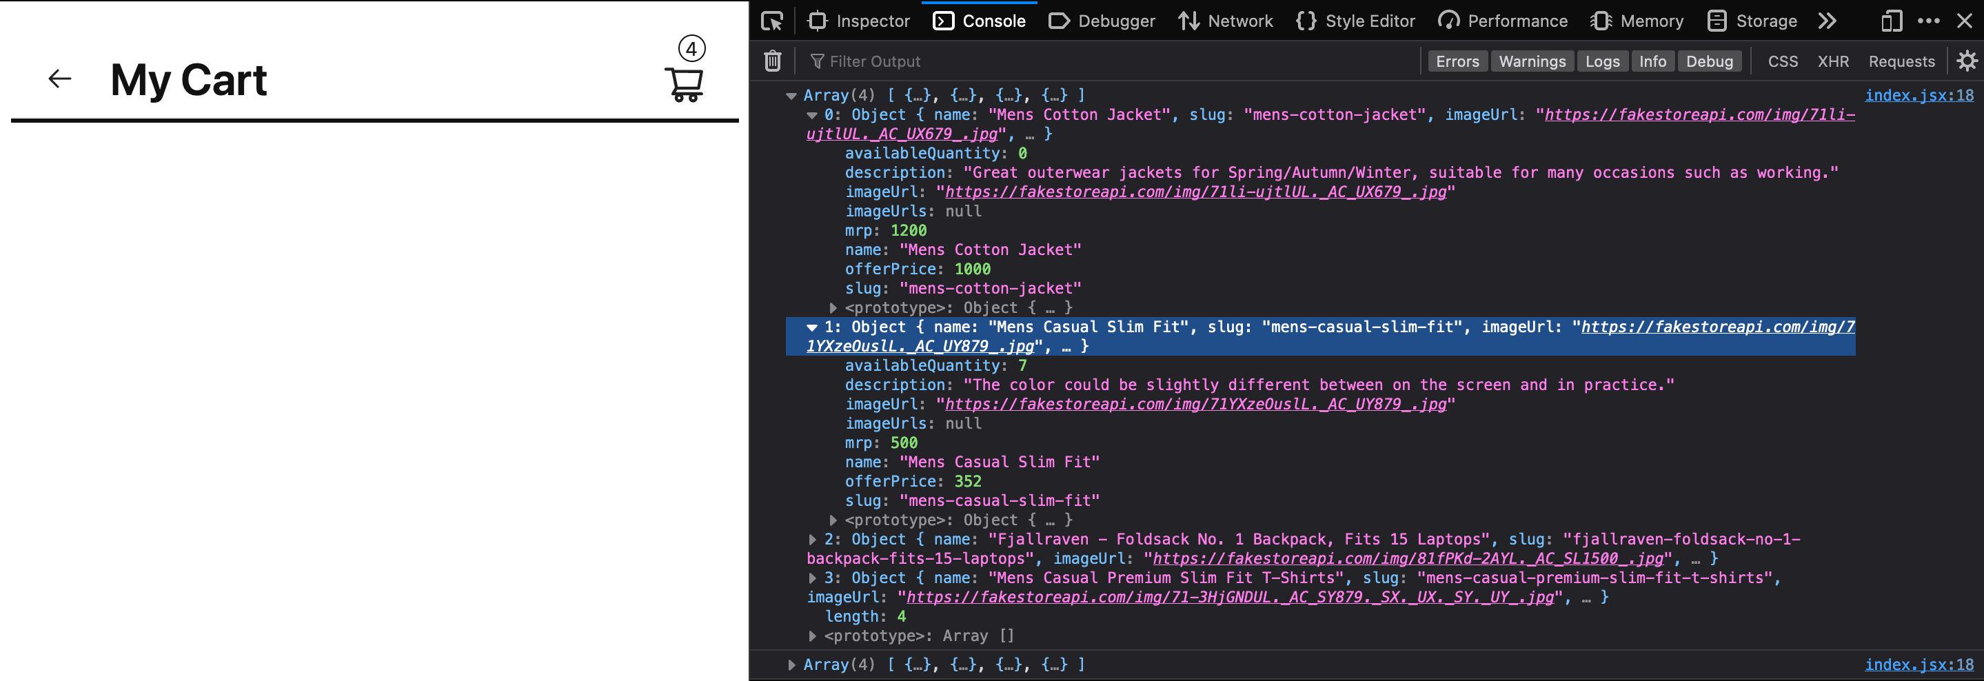Toggle the Logs filter
The width and height of the screenshot is (1984, 681).
[1602, 61]
